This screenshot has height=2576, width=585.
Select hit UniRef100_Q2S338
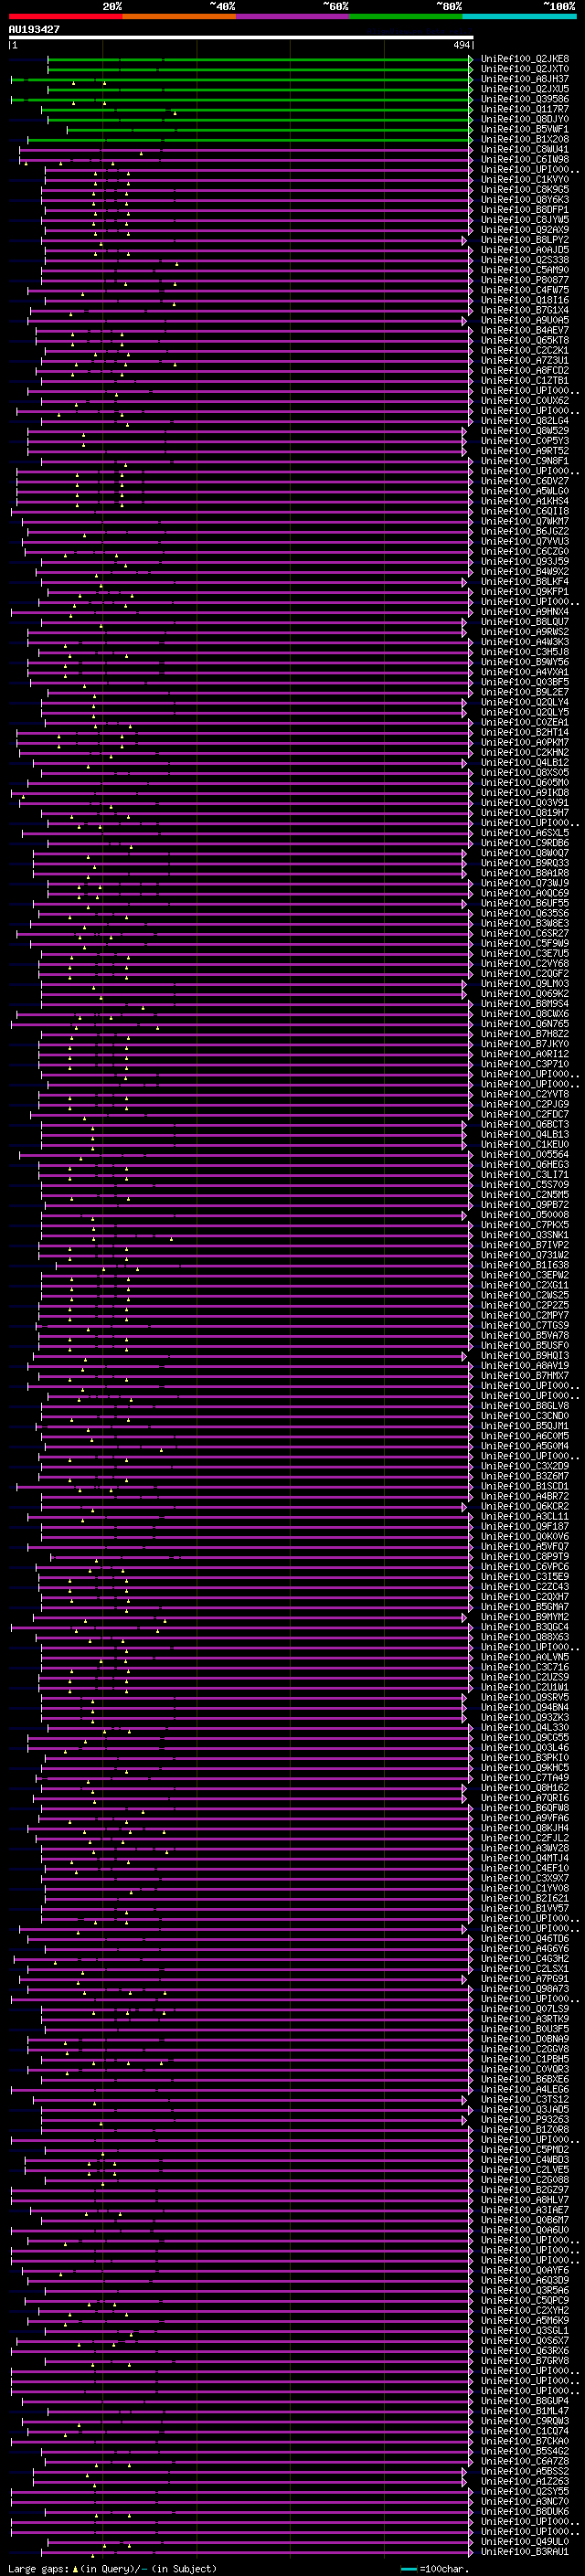[525, 260]
